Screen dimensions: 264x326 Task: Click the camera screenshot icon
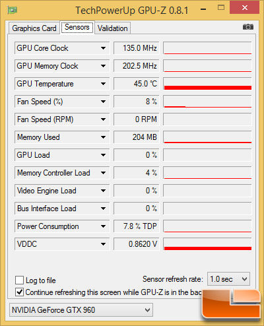point(248,27)
